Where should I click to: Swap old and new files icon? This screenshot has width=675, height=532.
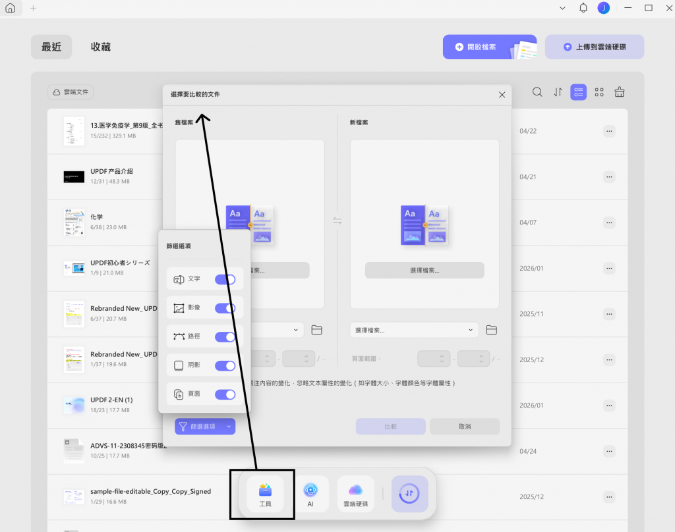(337, 221)
